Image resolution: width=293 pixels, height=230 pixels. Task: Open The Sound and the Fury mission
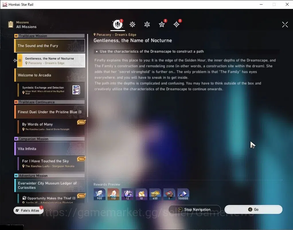[50, 46]
